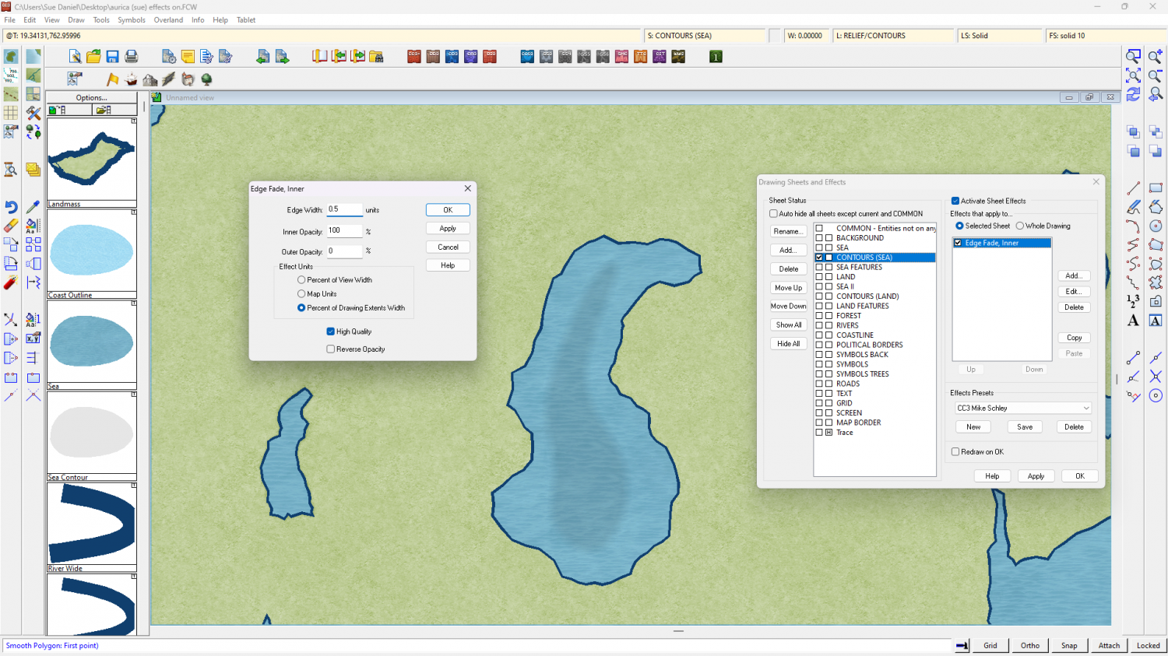The image size is (1168, 656).
Task: Click the Print icon
Action: pos(131,56)
